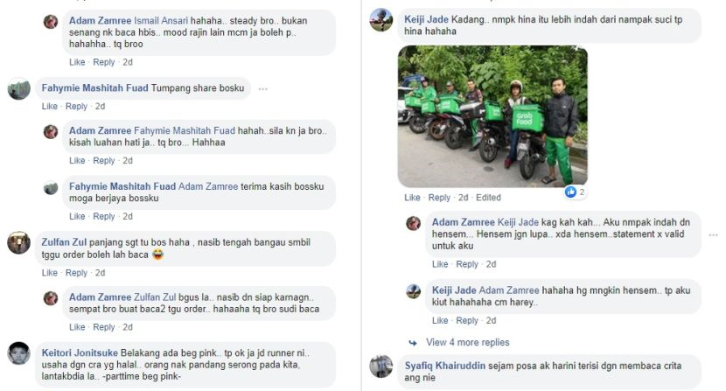726x391 pixels.
Task: Open Keitori Jonitsuke's profile name link
Action: pyautogui.click(x=80, y=353)
